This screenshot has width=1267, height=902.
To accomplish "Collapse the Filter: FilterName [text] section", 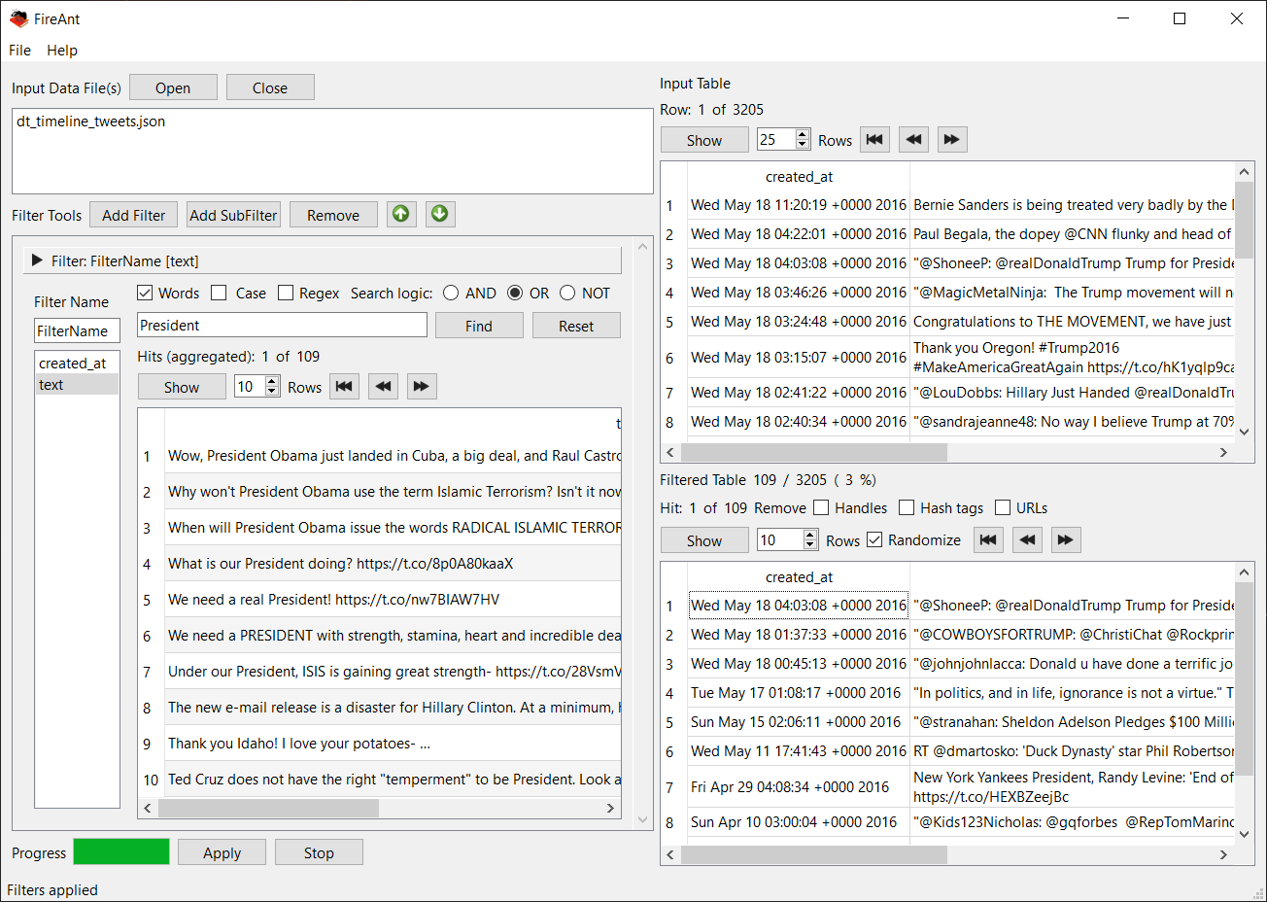I will point(37,260).
